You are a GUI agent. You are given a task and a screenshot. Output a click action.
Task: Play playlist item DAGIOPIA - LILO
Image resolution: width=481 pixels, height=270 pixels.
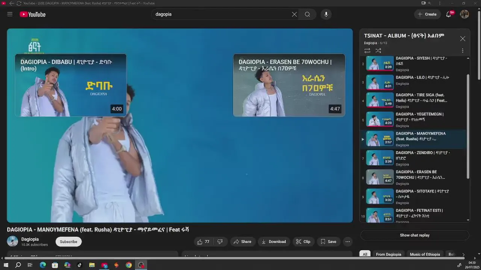(413, 82)
